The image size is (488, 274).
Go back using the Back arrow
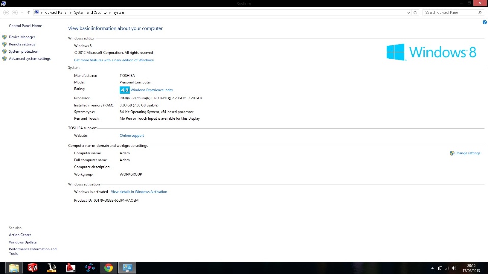[x=6, y=12]
